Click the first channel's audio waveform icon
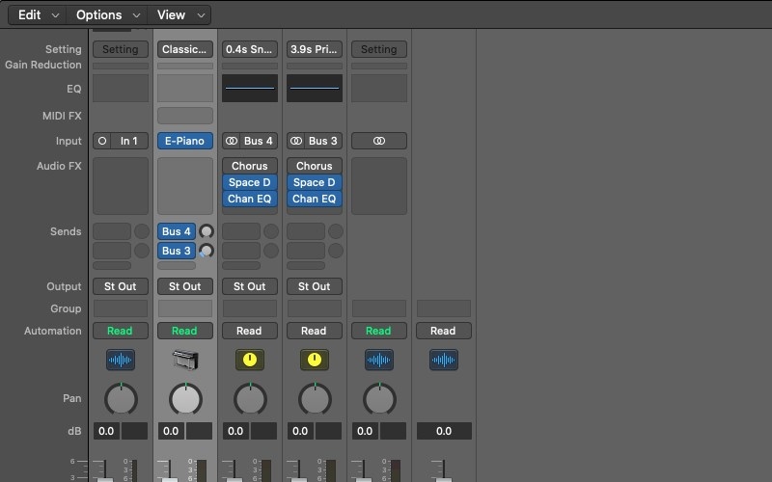The image size is (772, 482). point(121,360)
